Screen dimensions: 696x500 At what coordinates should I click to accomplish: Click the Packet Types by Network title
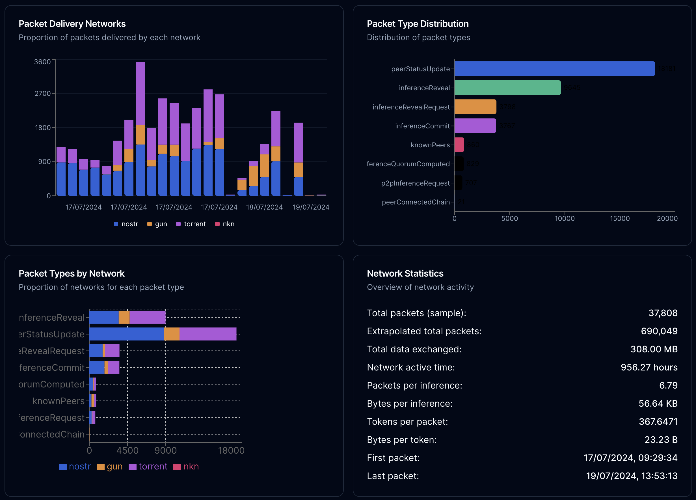point(72,273)
